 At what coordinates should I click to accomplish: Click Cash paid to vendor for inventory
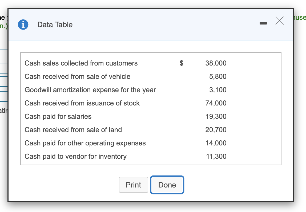[x=75, y=156]
